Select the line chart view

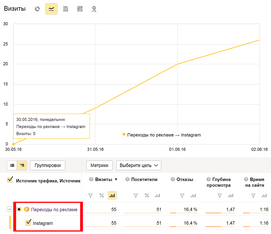51,9
